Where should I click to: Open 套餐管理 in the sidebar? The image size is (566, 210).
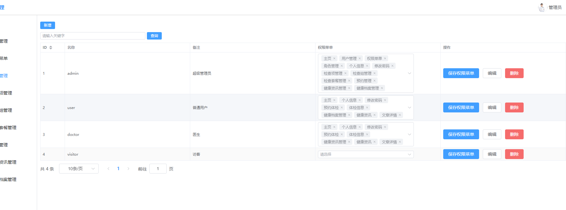click(x=8, y=128)
